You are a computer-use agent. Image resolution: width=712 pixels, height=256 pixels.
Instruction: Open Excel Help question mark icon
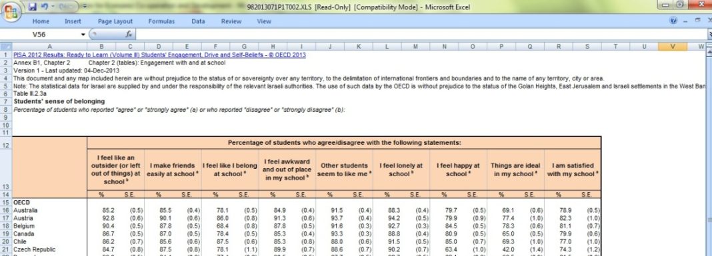673,21
